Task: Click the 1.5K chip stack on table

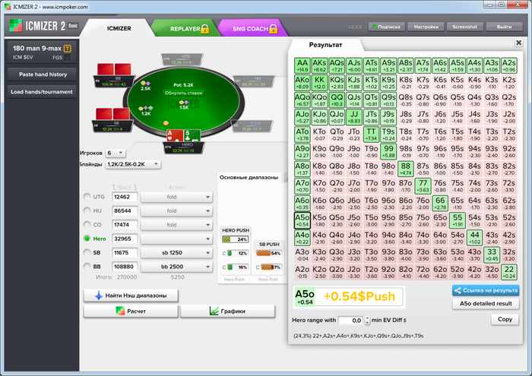Action: pos(184,104)
